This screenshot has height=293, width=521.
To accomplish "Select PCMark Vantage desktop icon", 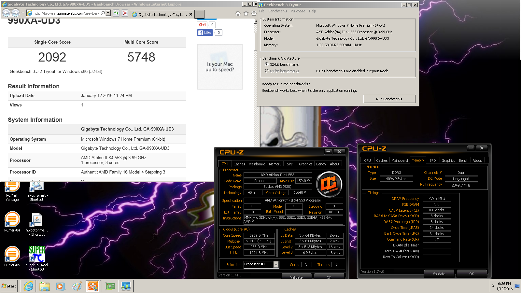I will coord(12,192).
